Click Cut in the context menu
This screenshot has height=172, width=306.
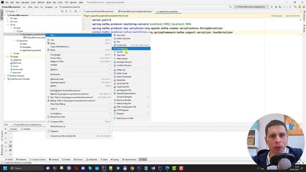click(78, 40)
